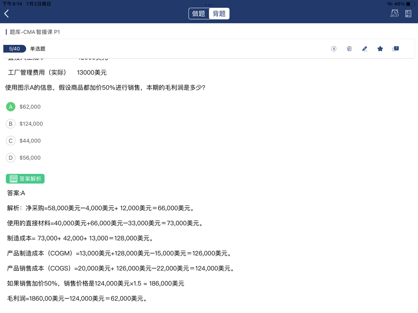This screenshot has width=418, height=313.
Task: Tap the battery indicator in status bar
Action: point(410,4)
